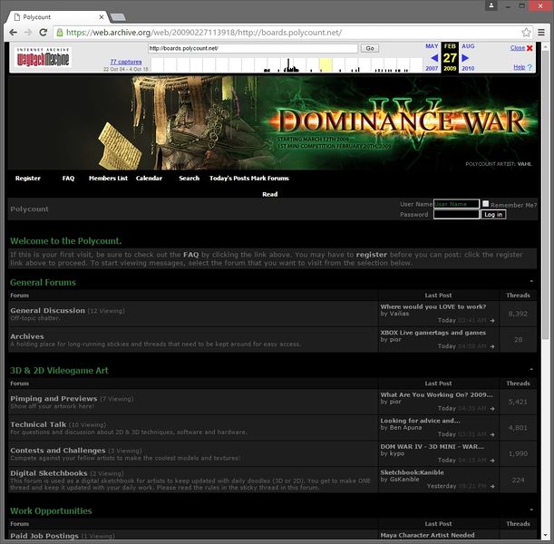Click the browser forward arrow
Viewport: 554px width, 544px height.
click(x=28, y=33)
